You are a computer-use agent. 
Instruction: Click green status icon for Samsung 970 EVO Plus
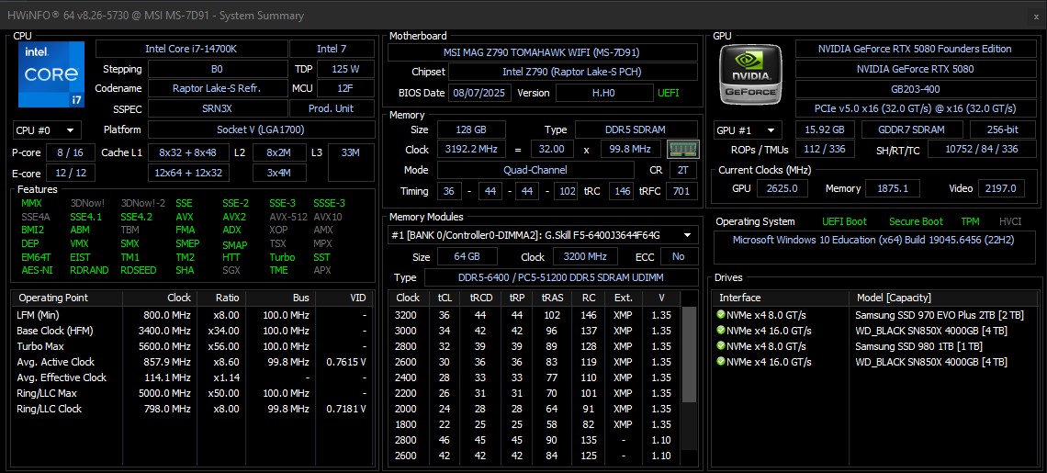coord(720,315)
